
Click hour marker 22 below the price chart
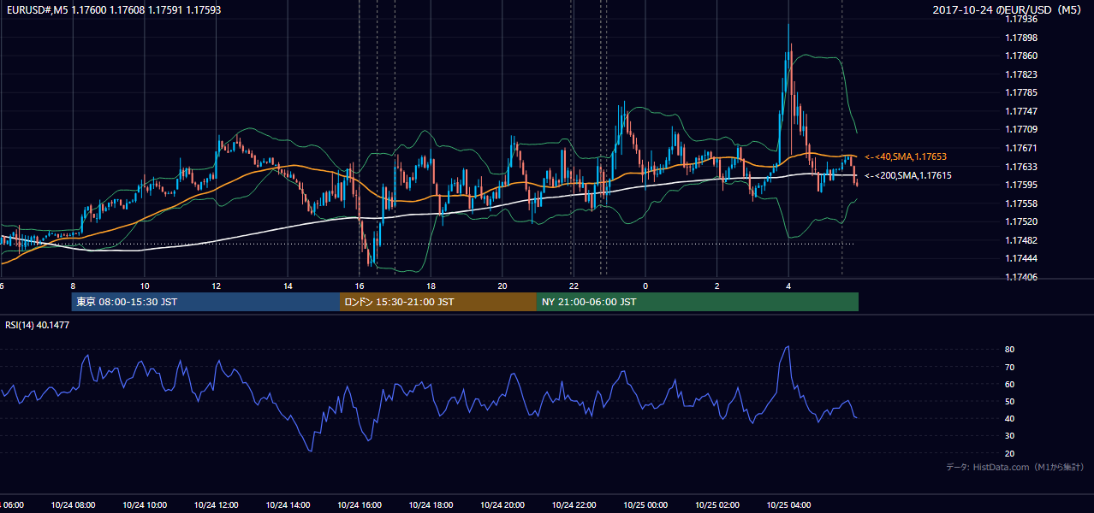(574, 286)
